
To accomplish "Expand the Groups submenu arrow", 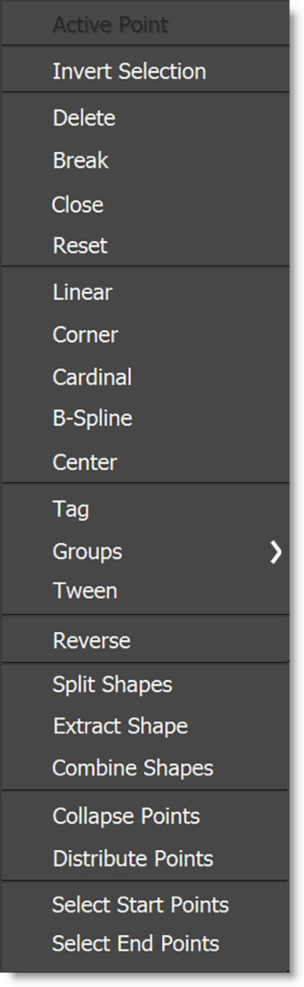I will (275, 553).
